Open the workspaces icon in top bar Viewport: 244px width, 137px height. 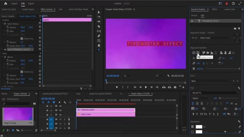coord(220,3)
